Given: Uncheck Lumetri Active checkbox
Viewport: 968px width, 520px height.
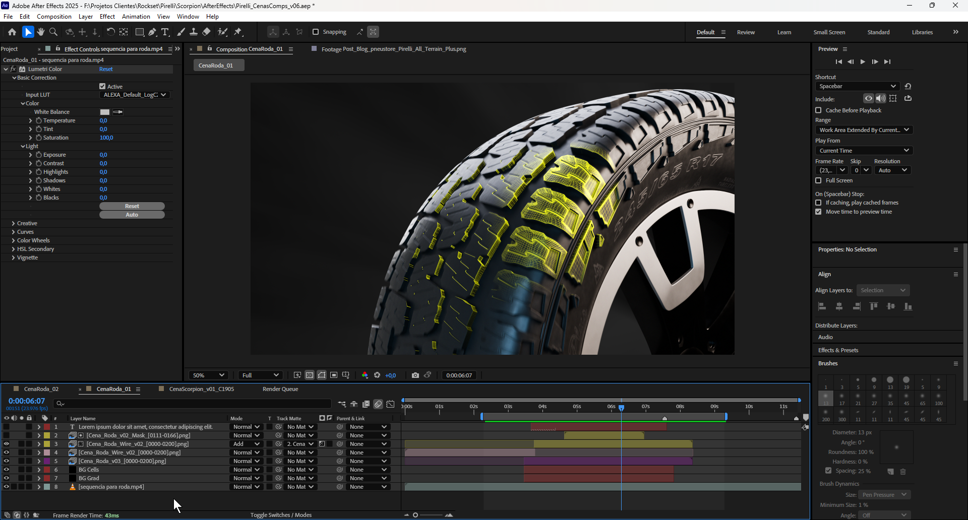Looking at the screenshot, I should (102, 86).
